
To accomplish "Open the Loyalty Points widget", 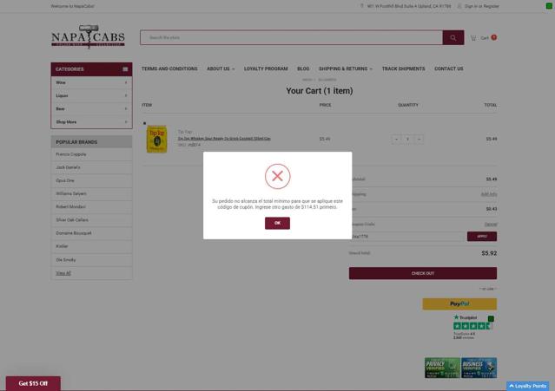I will click(x=528, y=386).
